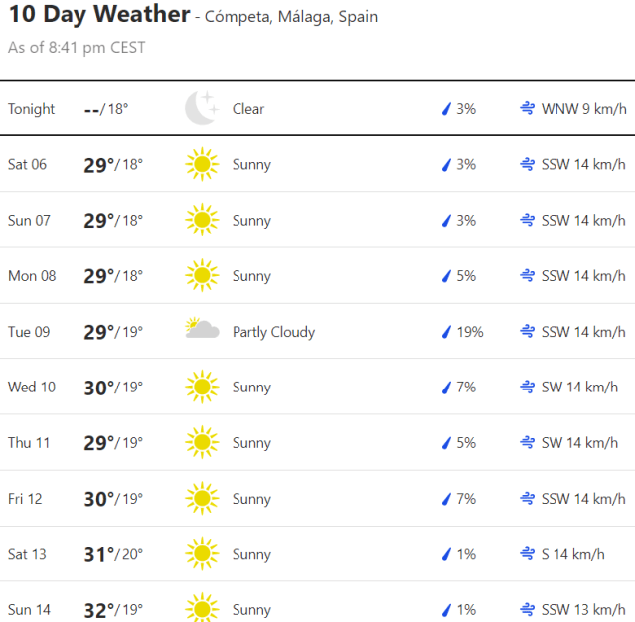Expand the Sun 07 forecast row
The image size is (635, 622).
318,220
